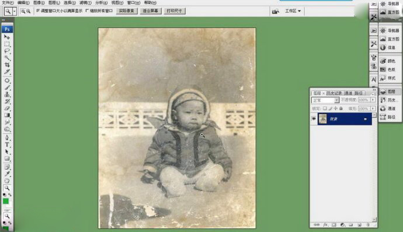Enable the 缩放所有窗口 checkbox
Screen dimensions: 403x232
coord(87,11)
